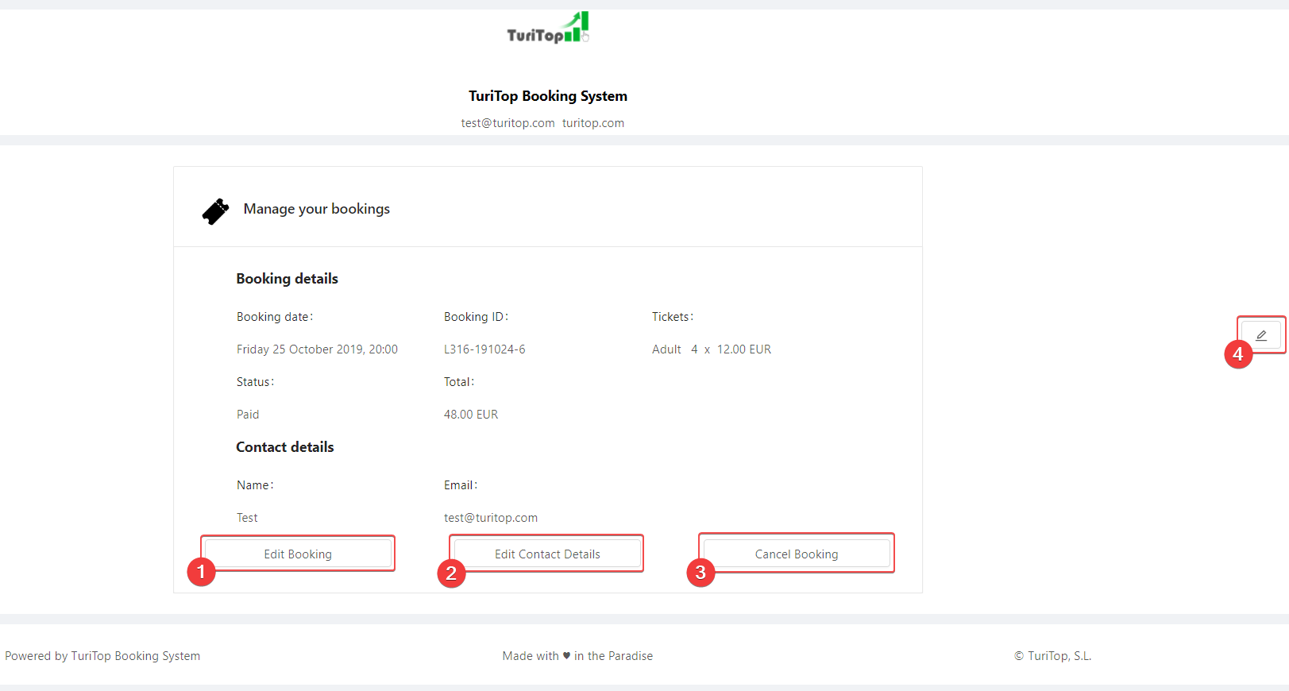Click the red number 2 annotation badge
Image resolution: width=1289 pixels, height=691 pixels.
tap(451, 573)
